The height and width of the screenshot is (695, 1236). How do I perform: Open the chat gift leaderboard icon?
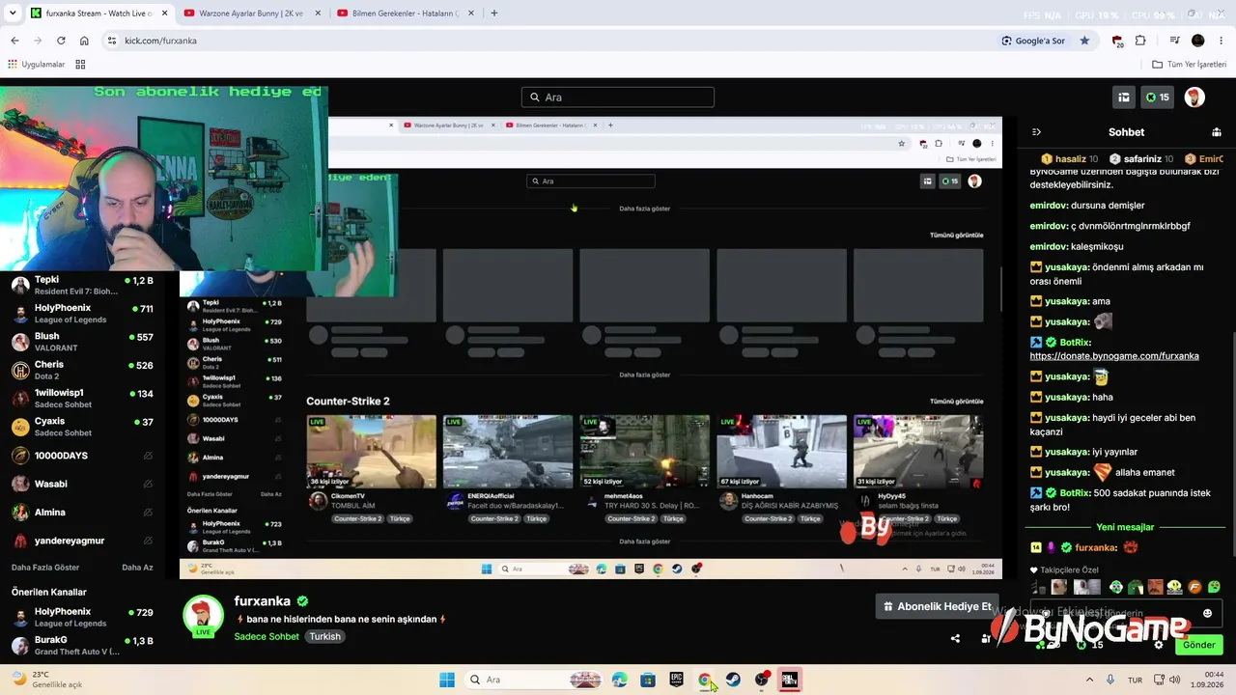1217,132
